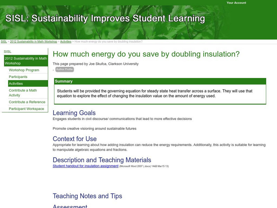Expand the arrow beside Author Profile
Screen dimensions: 277x208
click(x=54, y=69)
